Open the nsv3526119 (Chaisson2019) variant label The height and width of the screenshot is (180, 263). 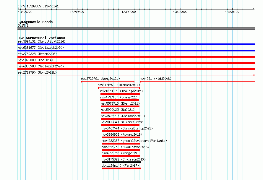click(123, 116)
